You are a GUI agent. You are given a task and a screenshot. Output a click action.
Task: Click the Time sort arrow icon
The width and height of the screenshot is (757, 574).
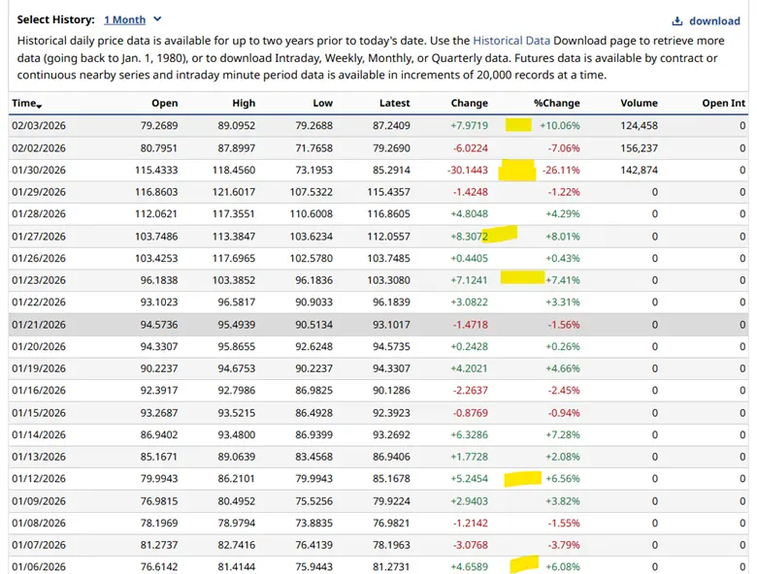tap(39, 106)
